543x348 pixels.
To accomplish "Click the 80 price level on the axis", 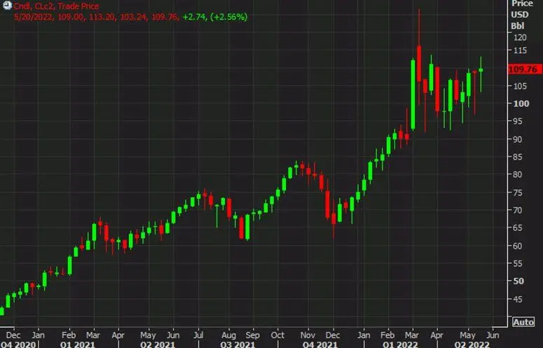I will (517, 175).
